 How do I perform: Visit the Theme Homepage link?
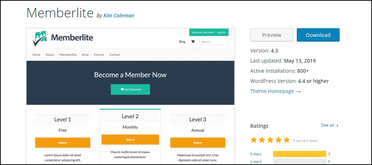275,91
